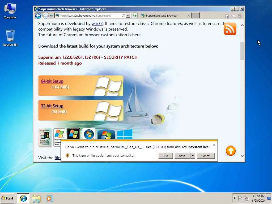Viewport: 272px width, 204px height.
Task: Click the vertical scrollbar thumb
Action: coord(242,51)
